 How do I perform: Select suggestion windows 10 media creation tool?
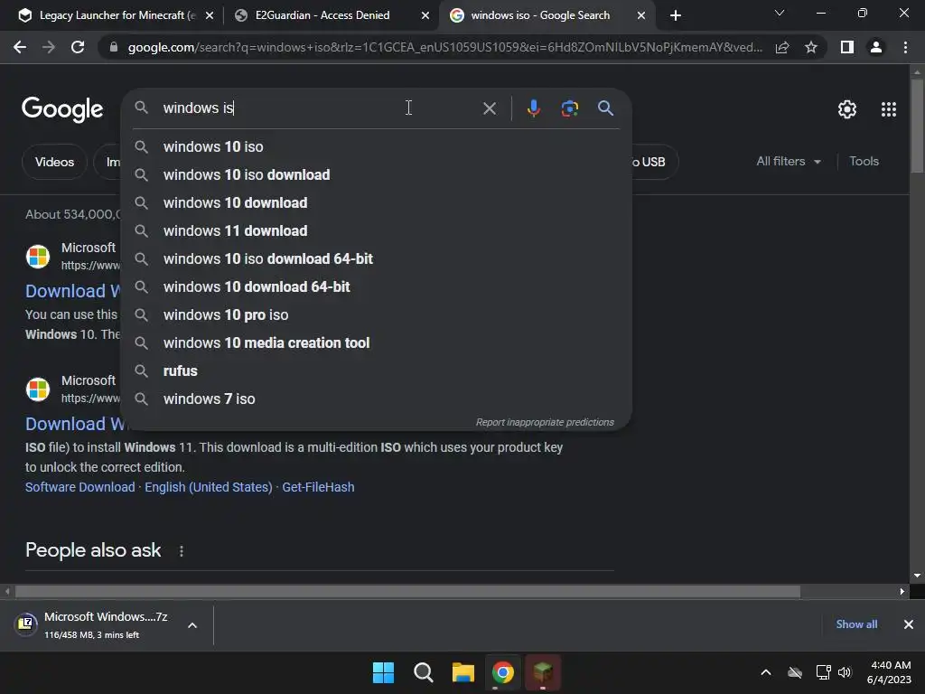pyautogui.click(x=376, y=342)
